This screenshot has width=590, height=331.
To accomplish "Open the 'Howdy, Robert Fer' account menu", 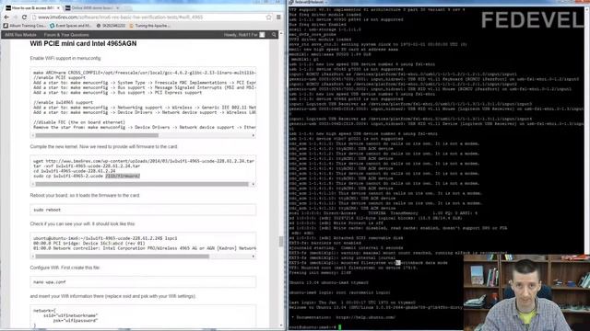I will (241, 35).
